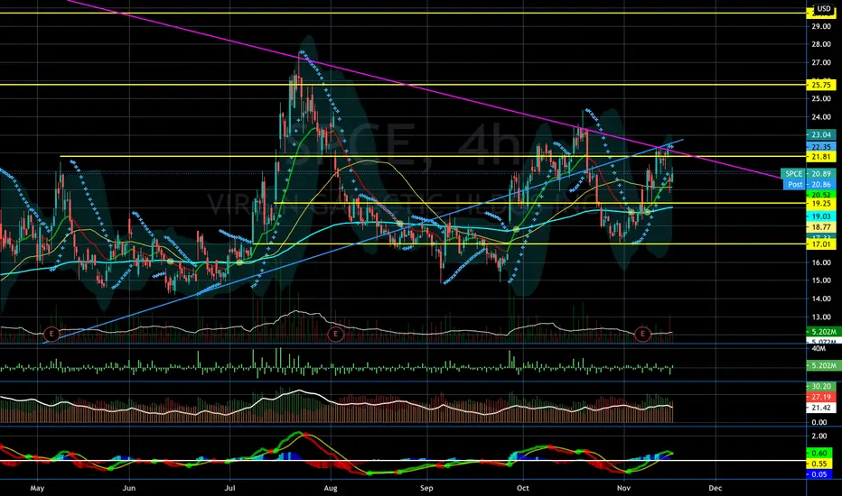Click the 28.00 price scale mark
This screenshot has width=842, height=496.
[x=821, y=44]
